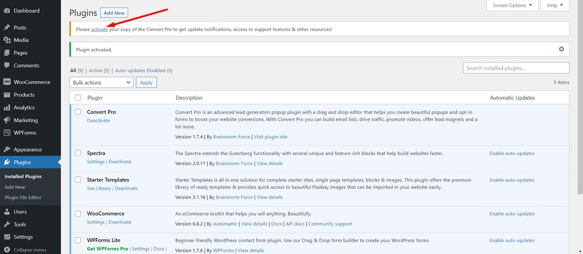Image resolution: width=583 pixels, height=254 pixels.
Task: Enable auto-updates for Spectra
Action: pyautogui.click(x=512, y=153)
